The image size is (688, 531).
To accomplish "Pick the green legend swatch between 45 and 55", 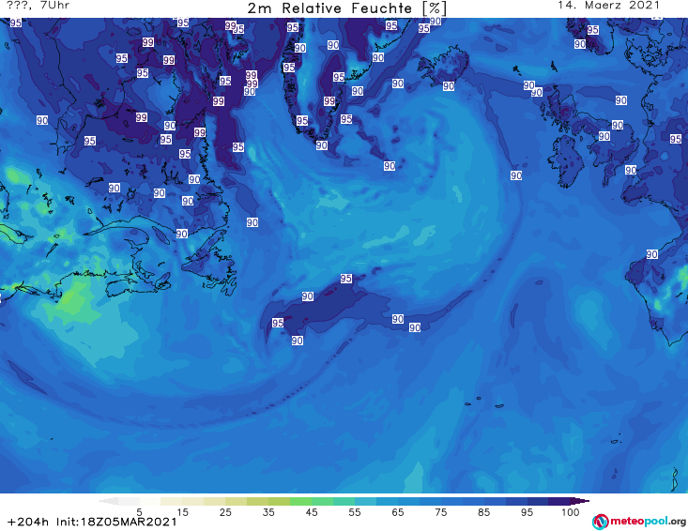I will (x=322, y=501).
